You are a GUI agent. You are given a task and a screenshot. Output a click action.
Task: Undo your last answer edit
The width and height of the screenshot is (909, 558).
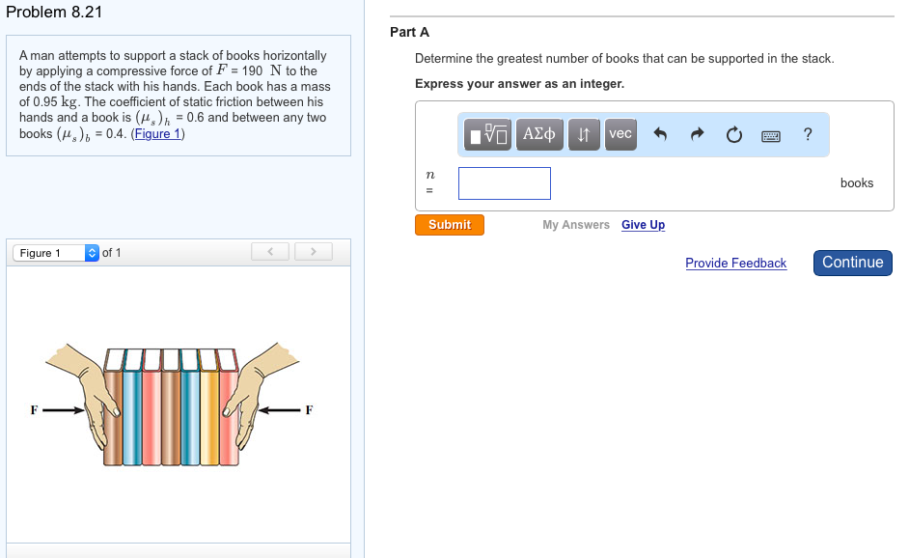tap(660, 134)
